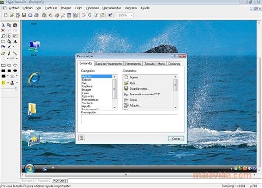Select the Arrow drawing tool
The image size is (262, 188).
[x=9, y=47]
